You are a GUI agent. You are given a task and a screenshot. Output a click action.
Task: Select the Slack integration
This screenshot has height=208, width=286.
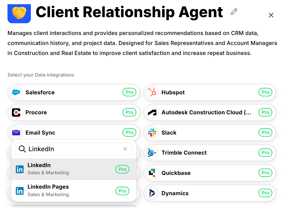[x=210, y=132]
